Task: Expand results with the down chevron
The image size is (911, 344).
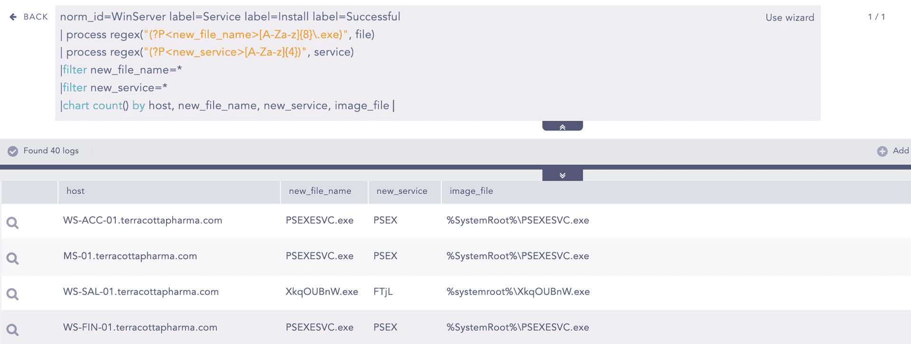Action: click(562, 175)
